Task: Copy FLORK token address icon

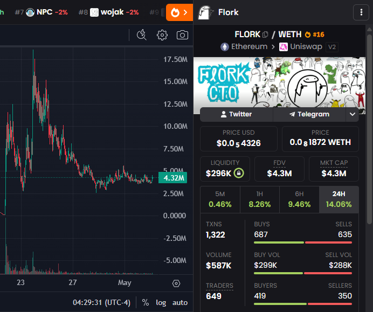Action: coord(265,34)
